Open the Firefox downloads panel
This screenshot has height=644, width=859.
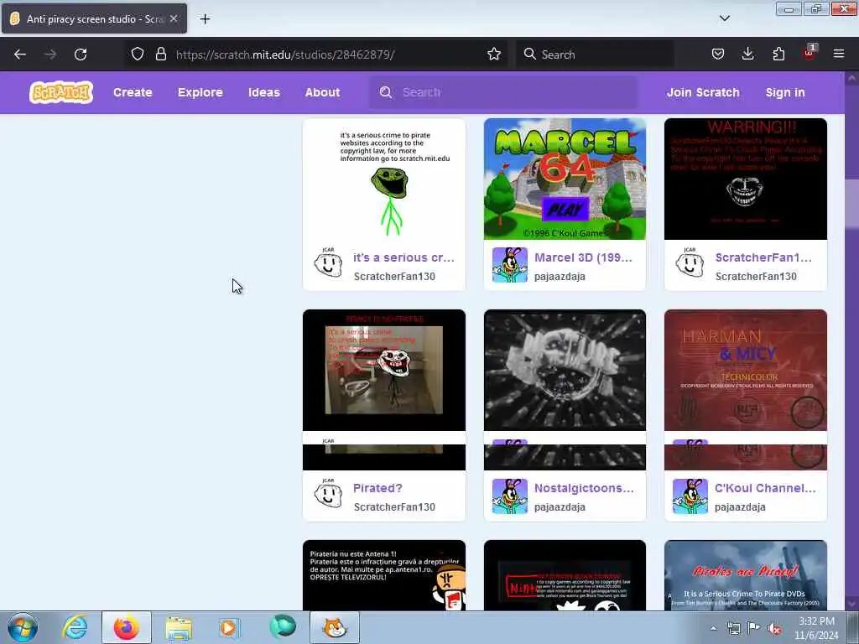click(747, 55)
